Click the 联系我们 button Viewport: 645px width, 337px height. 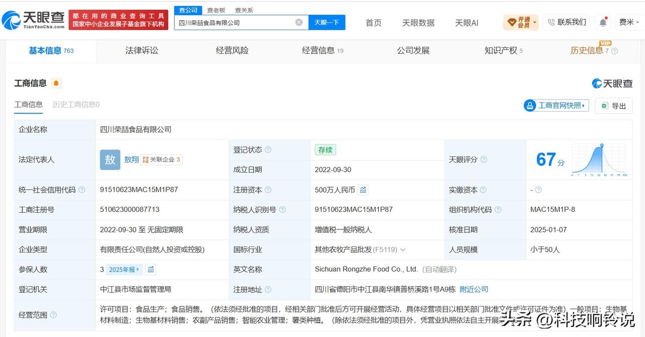566,22
